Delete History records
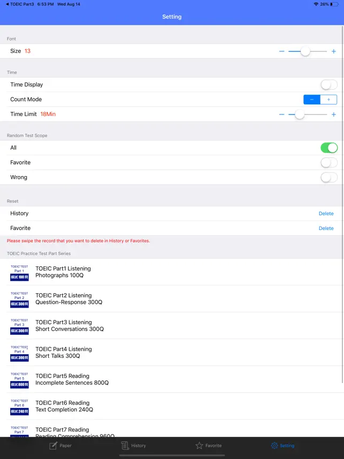This screenshot has width=344, height=459. click(x=326, y=213)
